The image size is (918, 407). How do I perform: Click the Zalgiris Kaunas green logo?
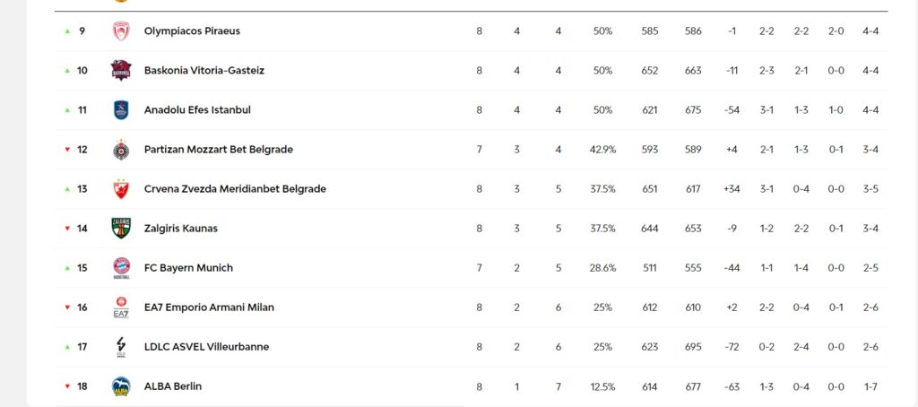click(121, 229)
